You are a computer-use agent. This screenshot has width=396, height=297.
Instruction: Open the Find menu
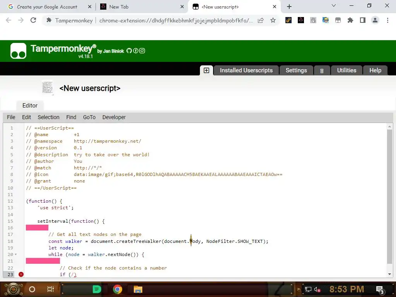click(x=71, y=117)
